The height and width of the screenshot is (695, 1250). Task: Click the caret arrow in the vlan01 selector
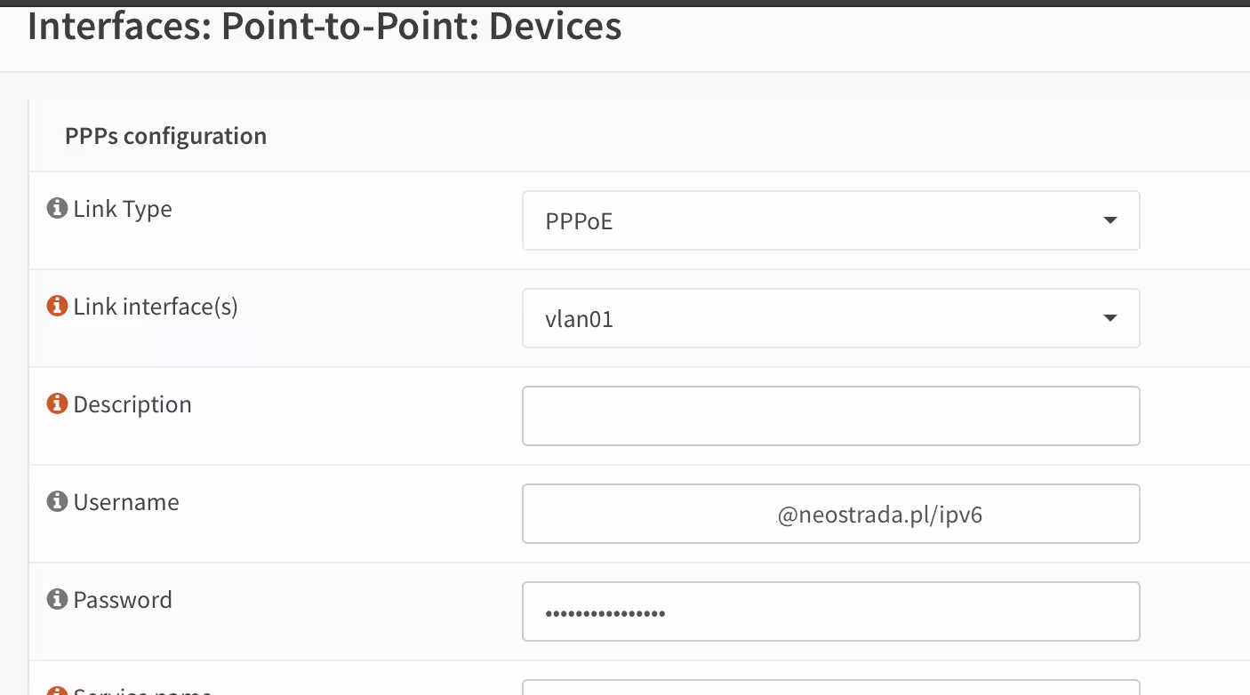click(x=1110, y=318)
